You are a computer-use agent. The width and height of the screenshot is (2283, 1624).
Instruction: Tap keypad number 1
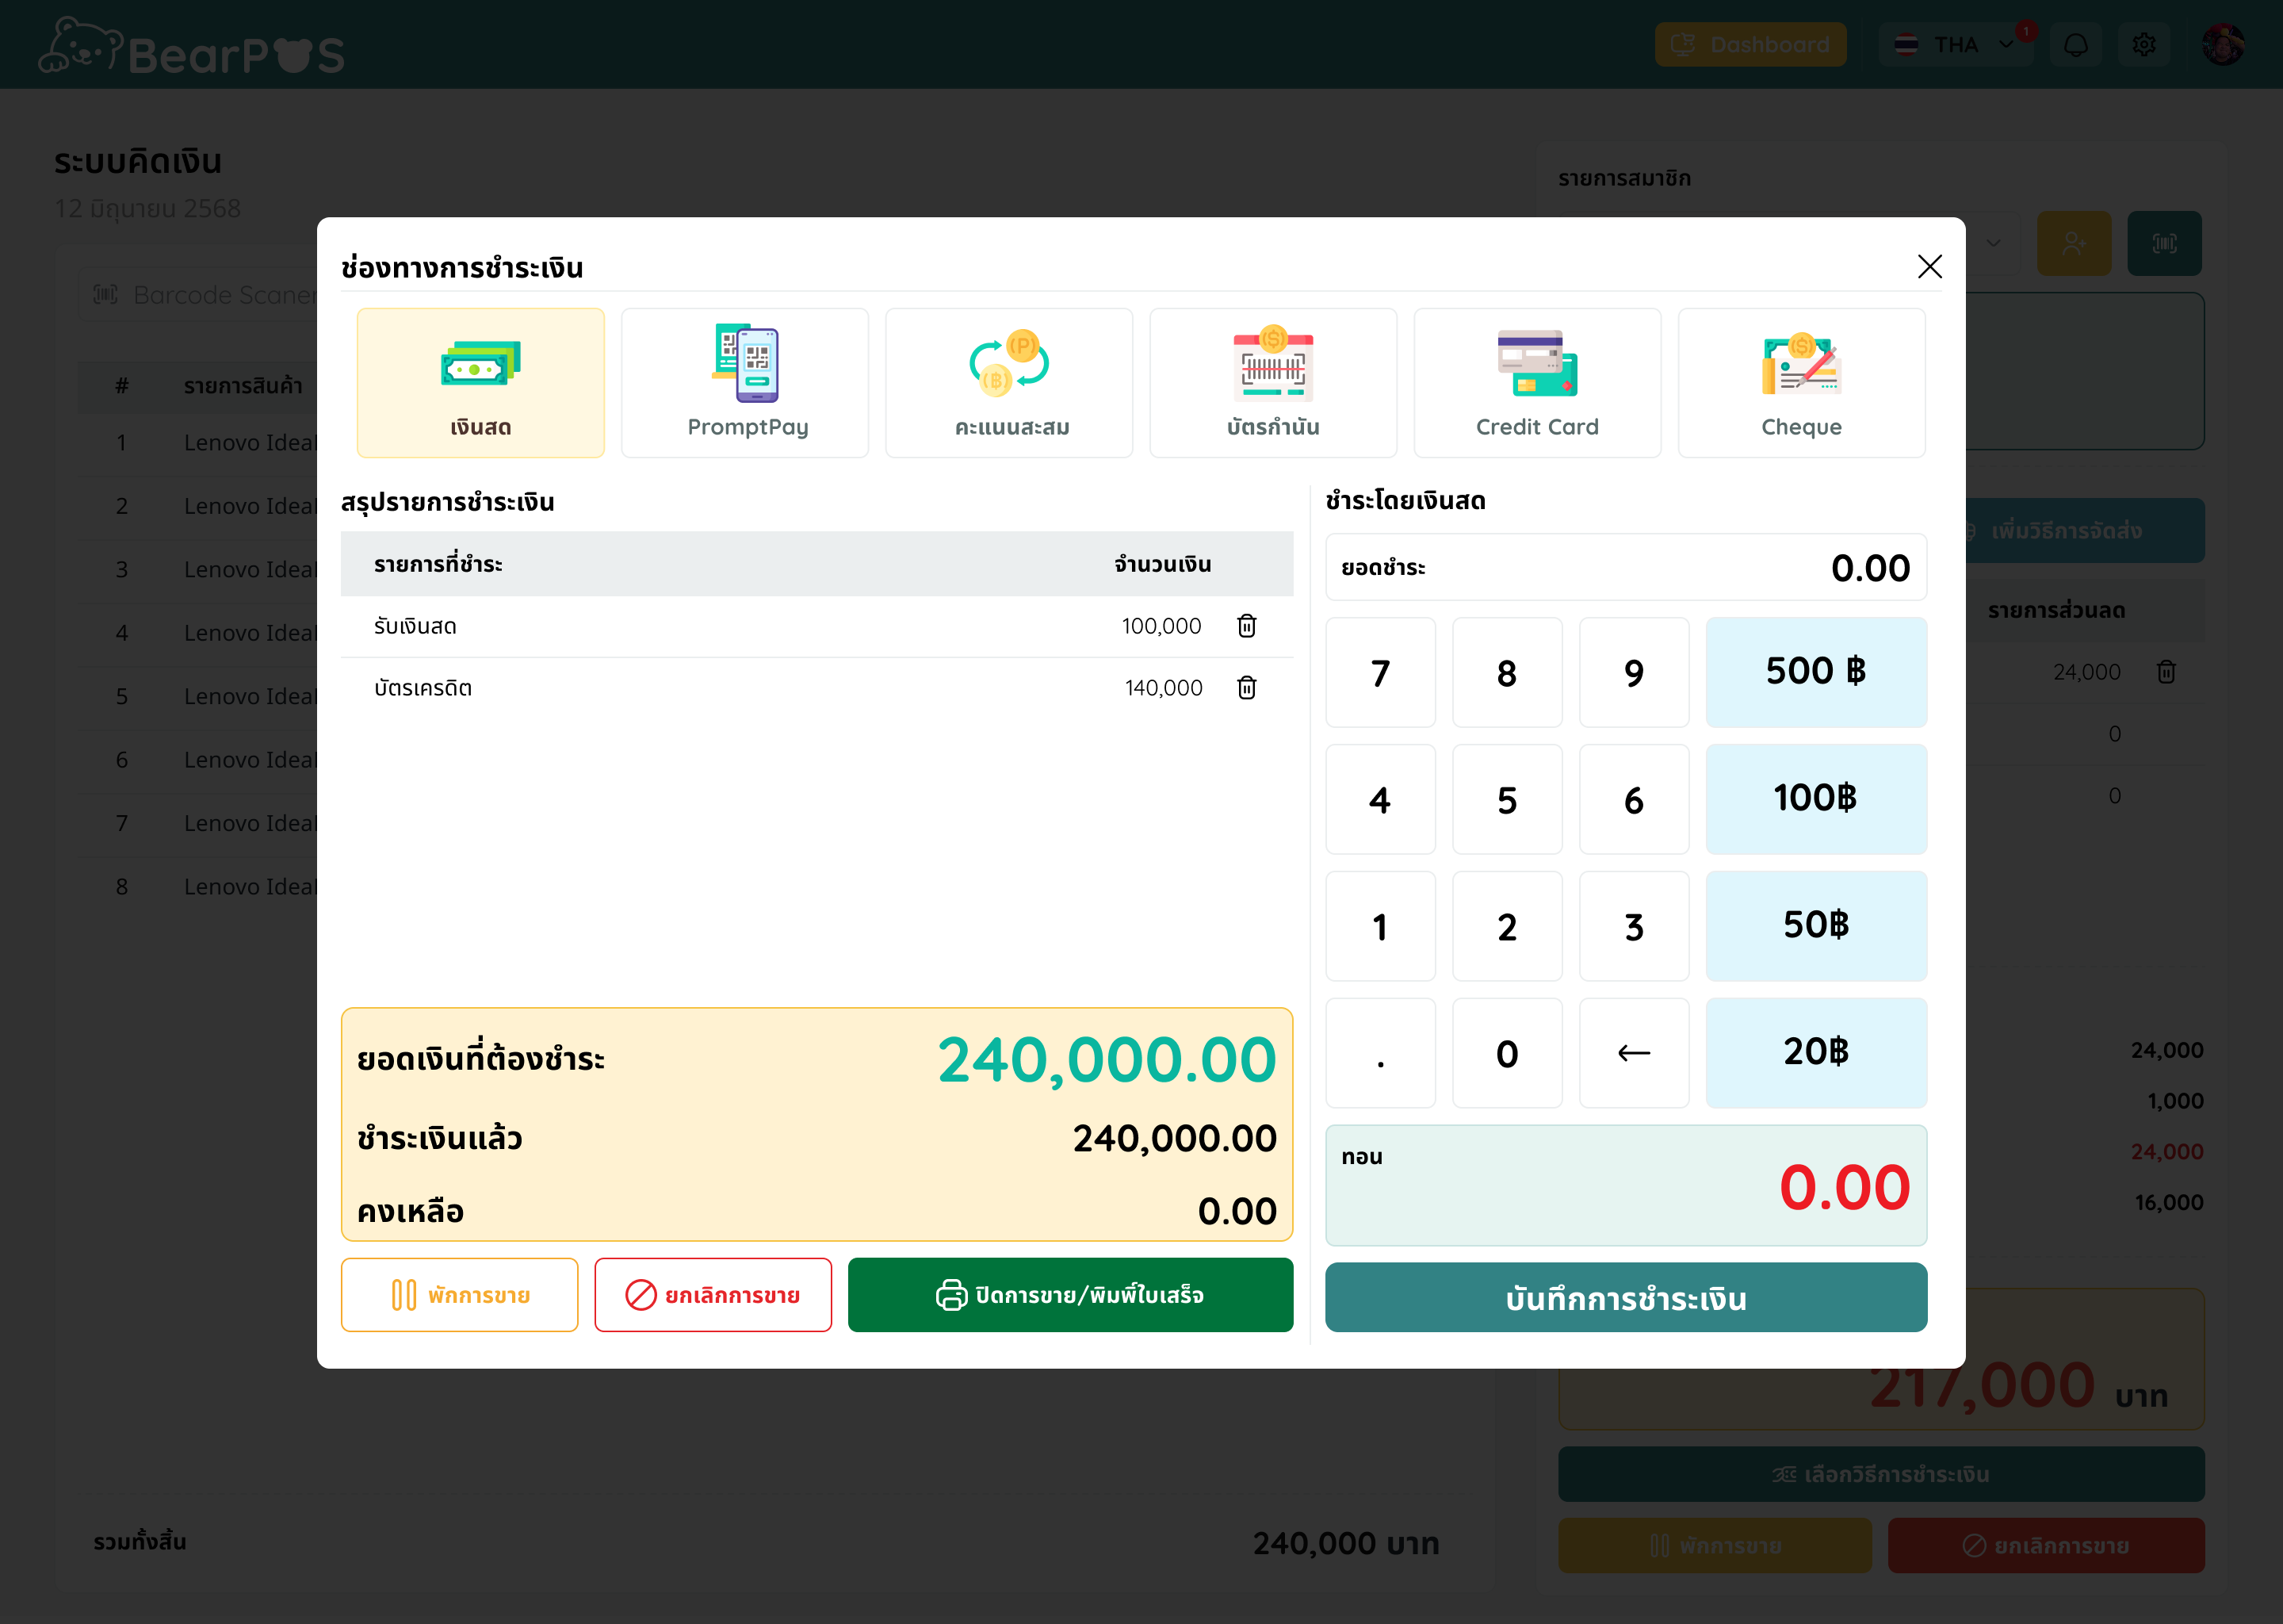tap(1380, 926)
